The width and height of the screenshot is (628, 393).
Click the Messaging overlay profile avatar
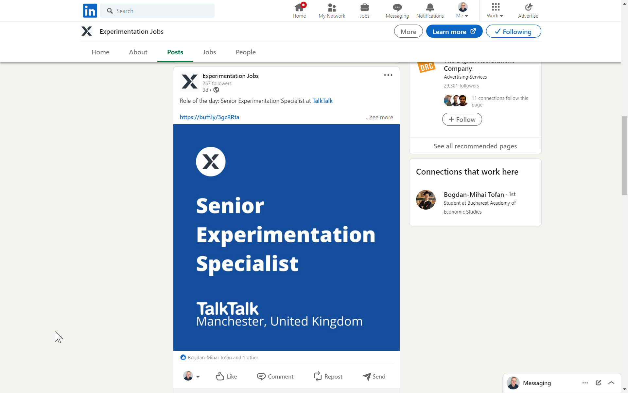(x=513, y=383)
